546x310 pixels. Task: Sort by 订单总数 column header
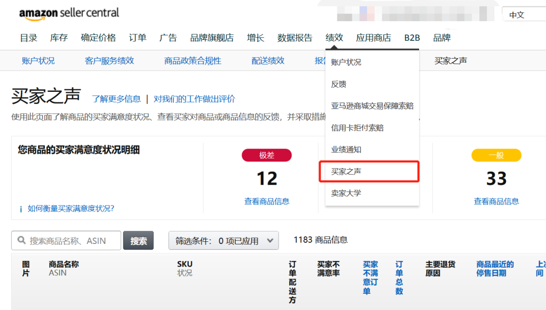pyautogui.click(x=399, y=278)
